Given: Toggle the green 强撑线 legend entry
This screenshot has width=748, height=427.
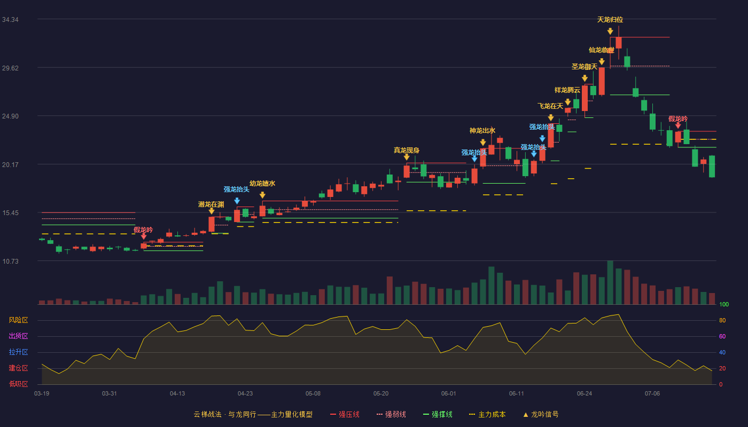Looking at the screenshot, I should coord(438,414).
